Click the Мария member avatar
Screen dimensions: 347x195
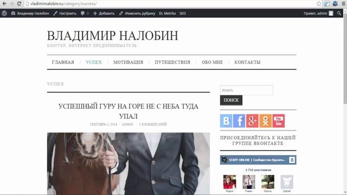click(229, 182)
